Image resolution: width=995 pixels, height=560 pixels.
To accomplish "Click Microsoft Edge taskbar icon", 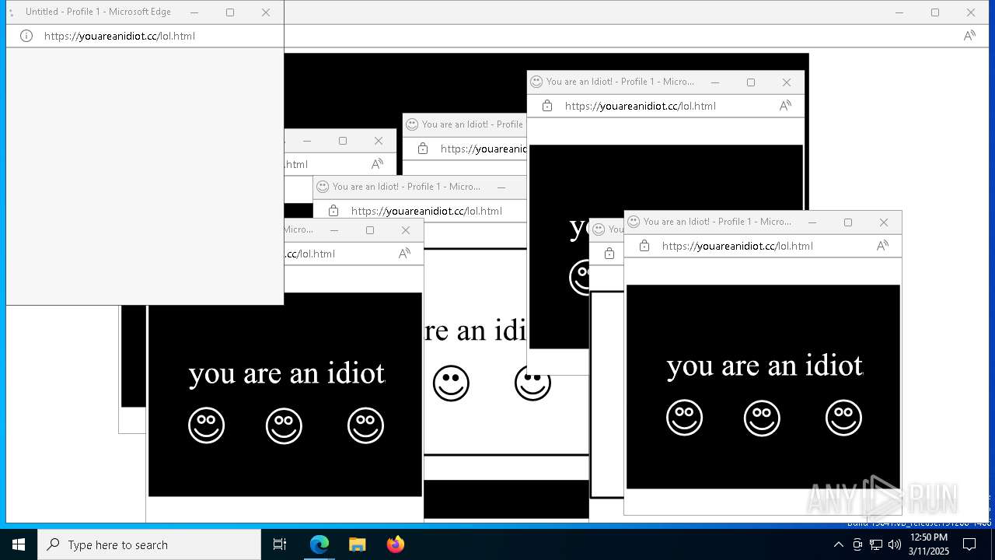I will 319,544.
